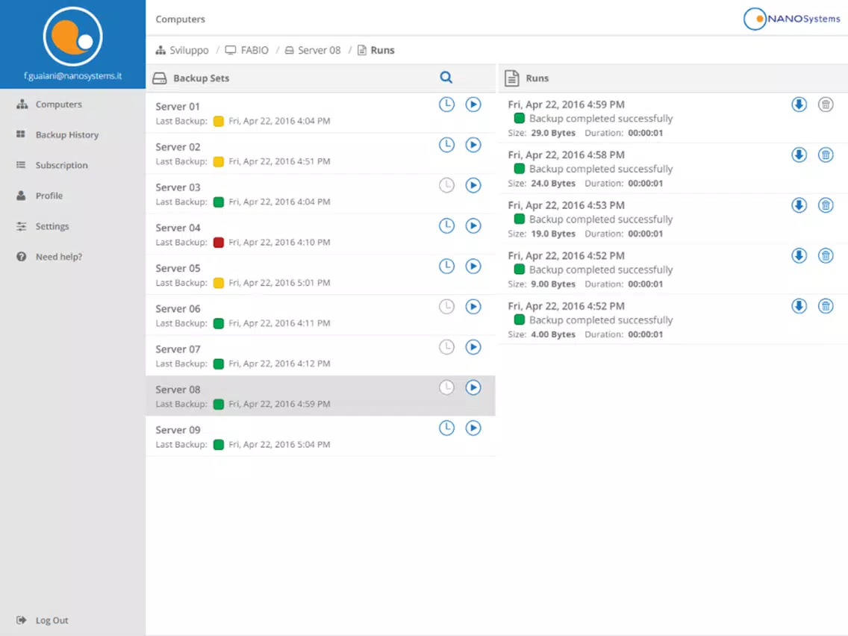Click the red status square on Server 04

219,243
